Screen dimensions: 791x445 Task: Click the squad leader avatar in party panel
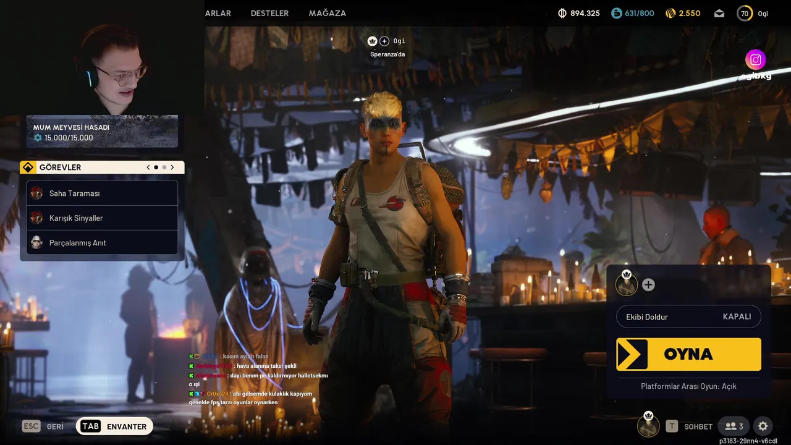point(627,284)
